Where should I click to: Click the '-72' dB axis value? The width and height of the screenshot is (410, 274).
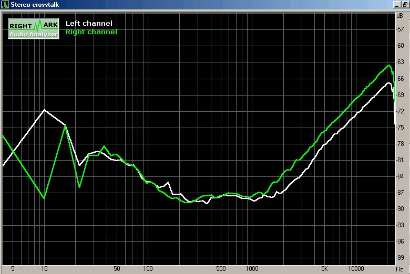(x=400, y=111)
